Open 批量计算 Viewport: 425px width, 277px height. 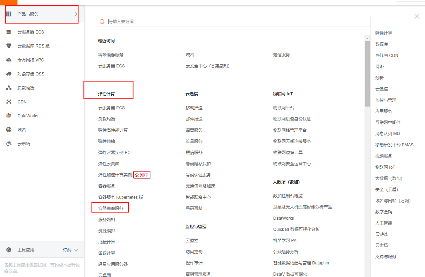point(107,242)
